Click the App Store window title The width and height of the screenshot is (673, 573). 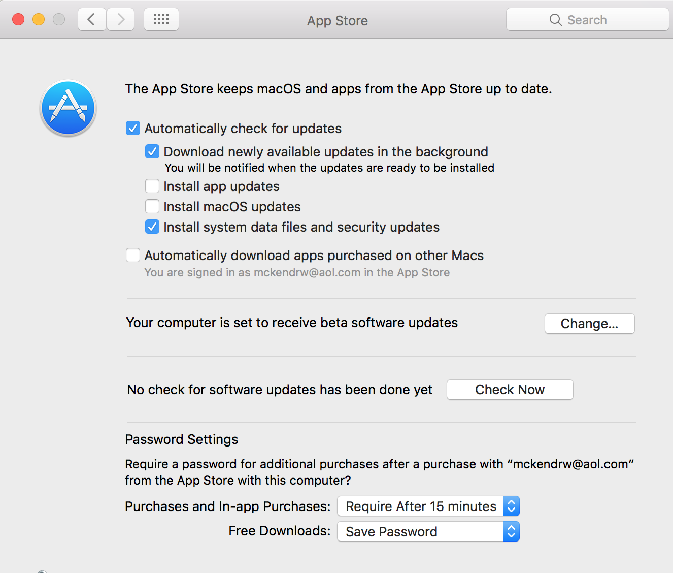(x=338, y=21)
